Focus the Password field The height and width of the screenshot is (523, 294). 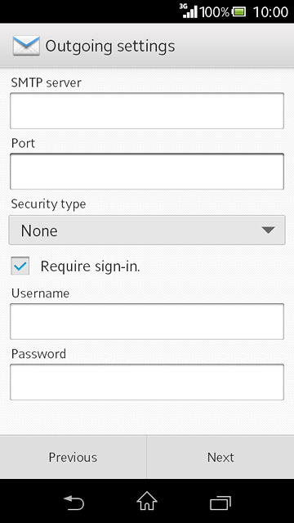click(x=147, y=382)
